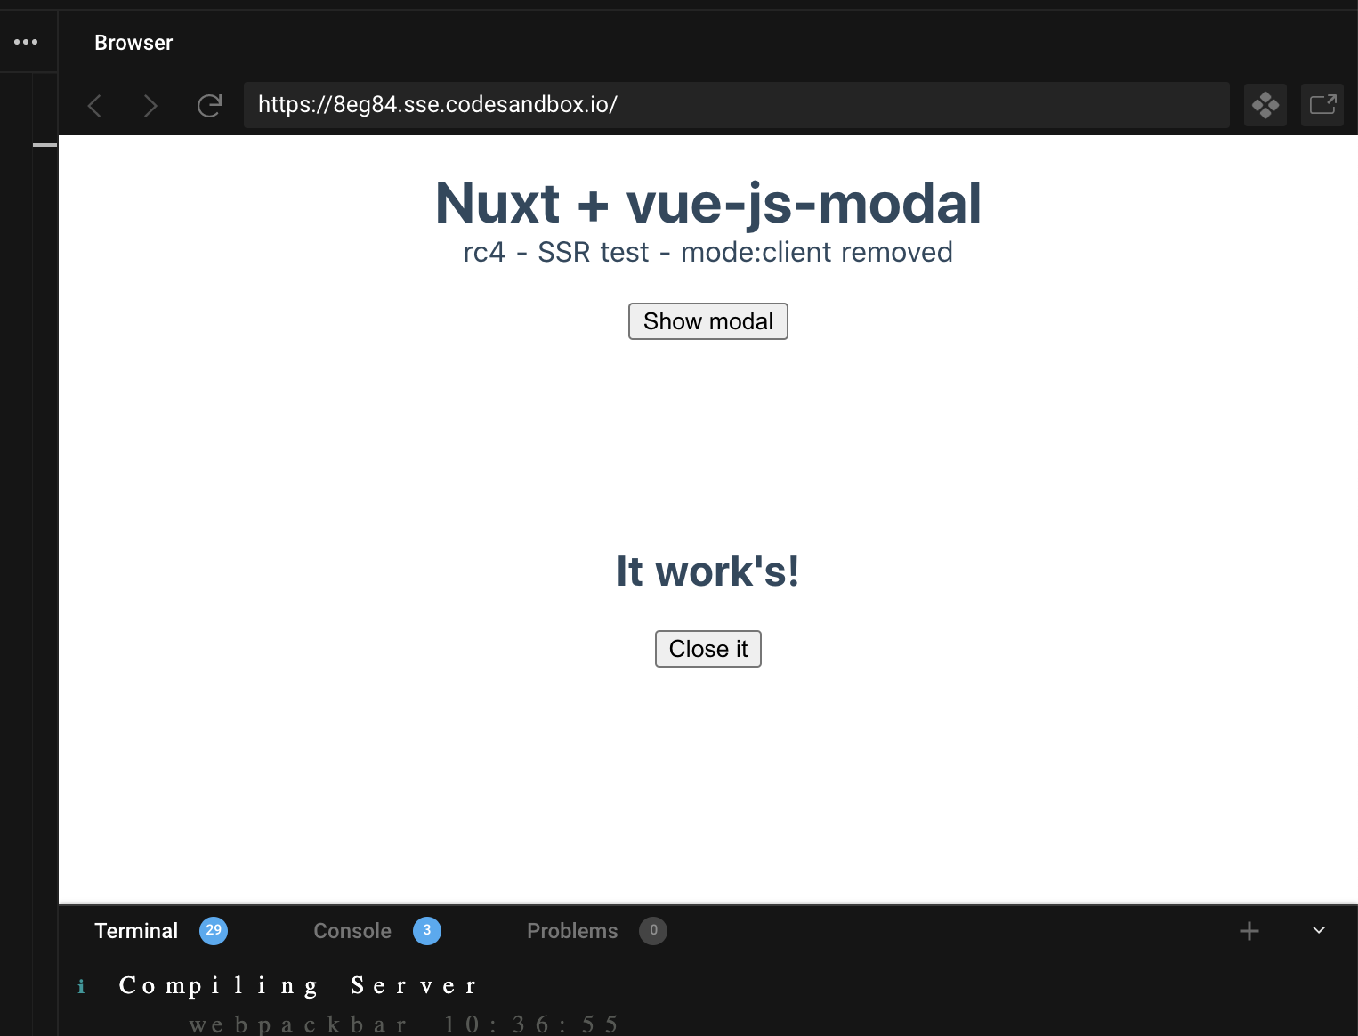Click the webpackbar 10:36:55 timestamp line
Screen dimensions: 1358x1036
coord(403,1024)
